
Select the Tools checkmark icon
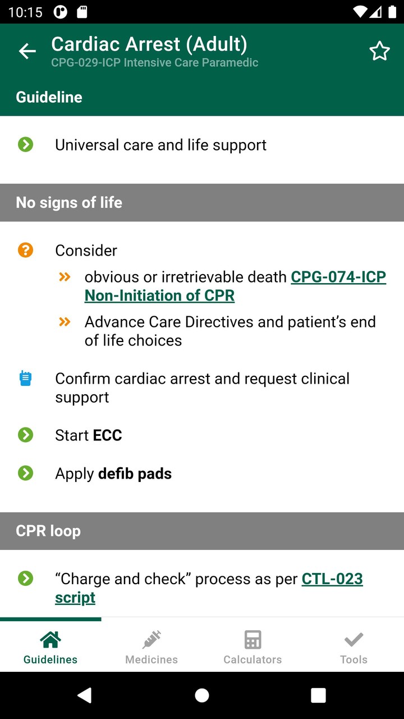point(353,639)
